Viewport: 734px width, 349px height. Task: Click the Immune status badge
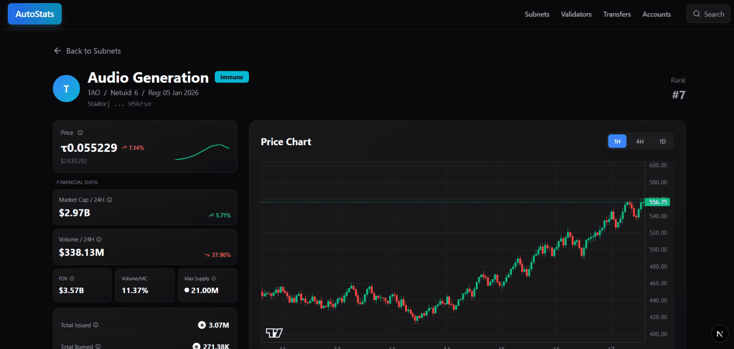click(x=231, y=77)
